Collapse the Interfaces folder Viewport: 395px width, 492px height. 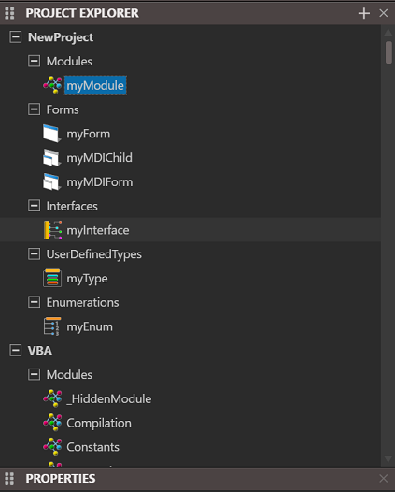click(34, 206)
